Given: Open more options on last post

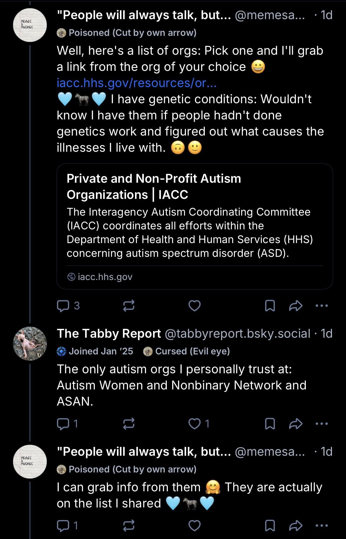Looking at the screenshot, I should pos(322,526).
